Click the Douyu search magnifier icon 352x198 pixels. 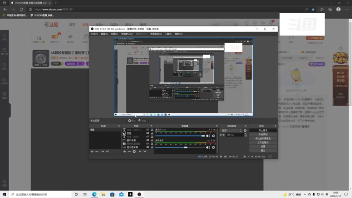[x=235, y=24]
